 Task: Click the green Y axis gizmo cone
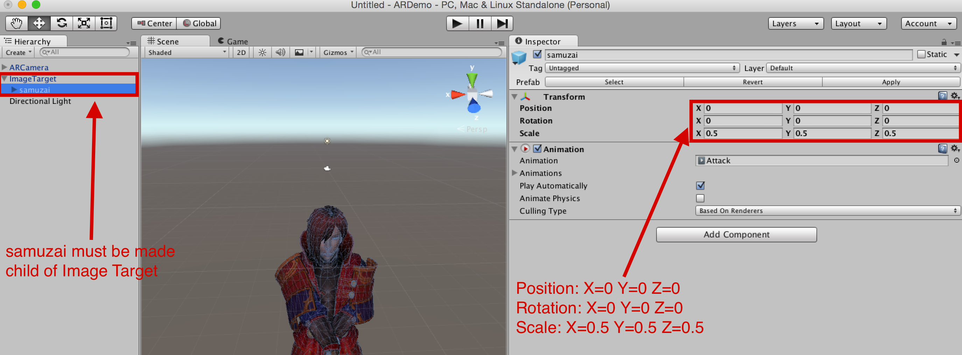point(472,80)
